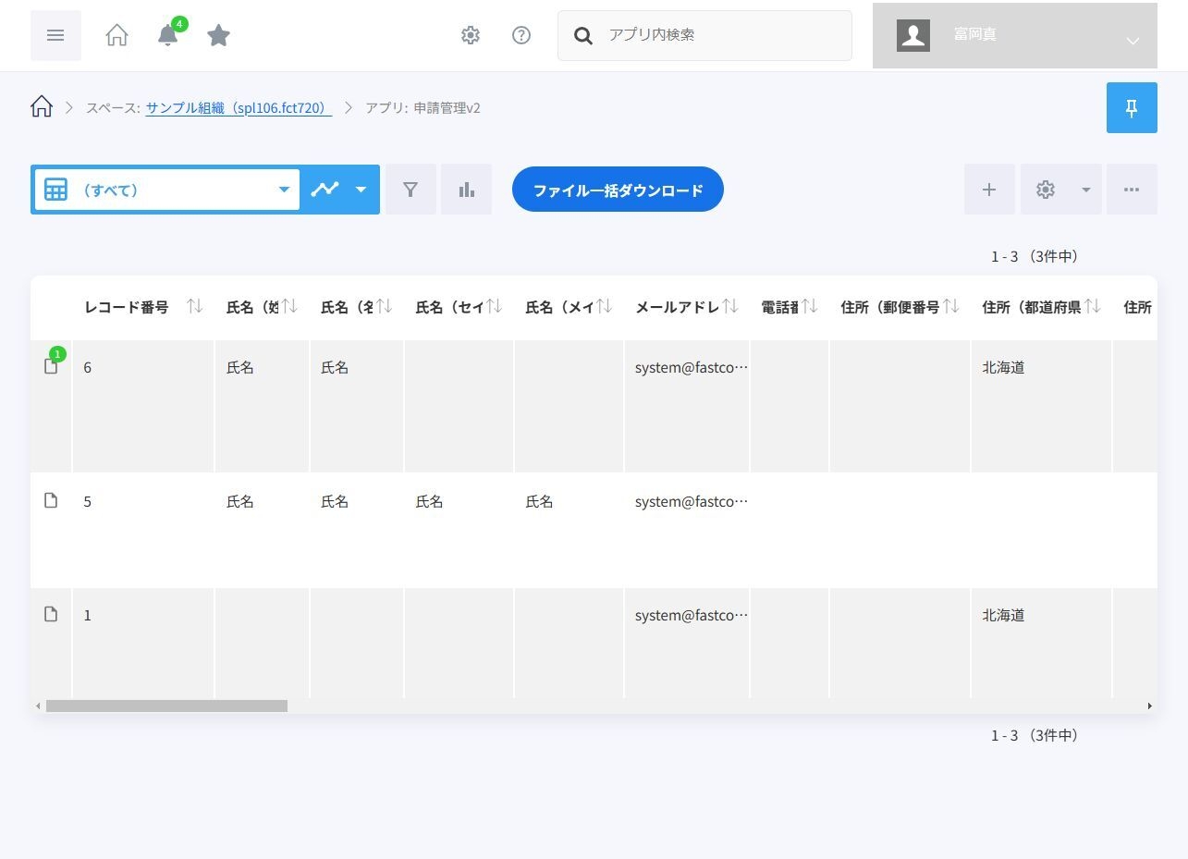Open the filter funnel tool
The width and height of the screenshot is (1188, 859).
point(410,190)
